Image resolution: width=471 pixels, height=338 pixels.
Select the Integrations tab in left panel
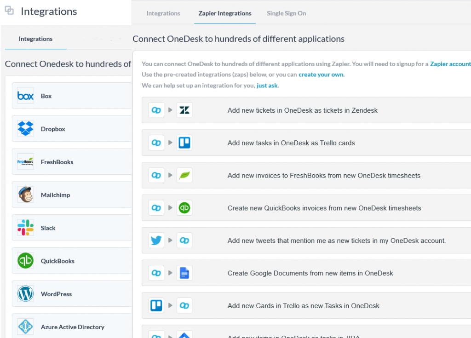pyautogui.click(x=35, y=39)
